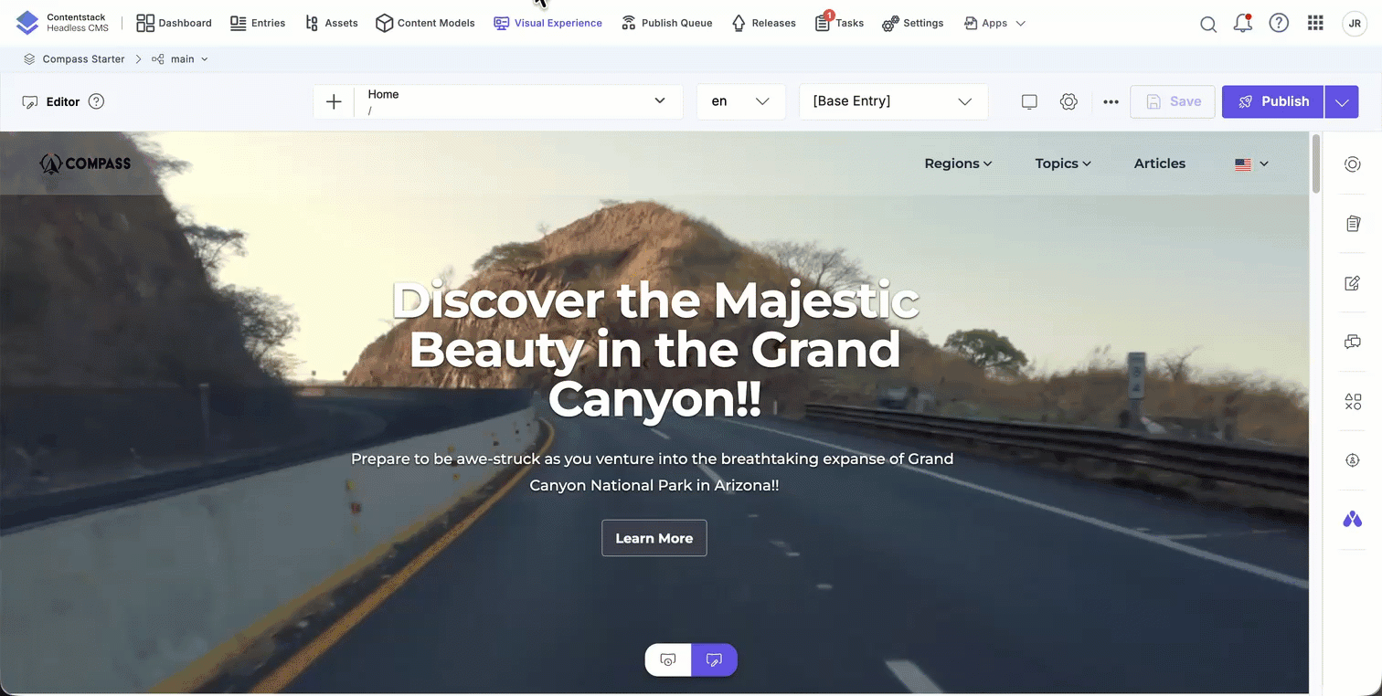Open Tasks with notification badge

pos(838,23)
